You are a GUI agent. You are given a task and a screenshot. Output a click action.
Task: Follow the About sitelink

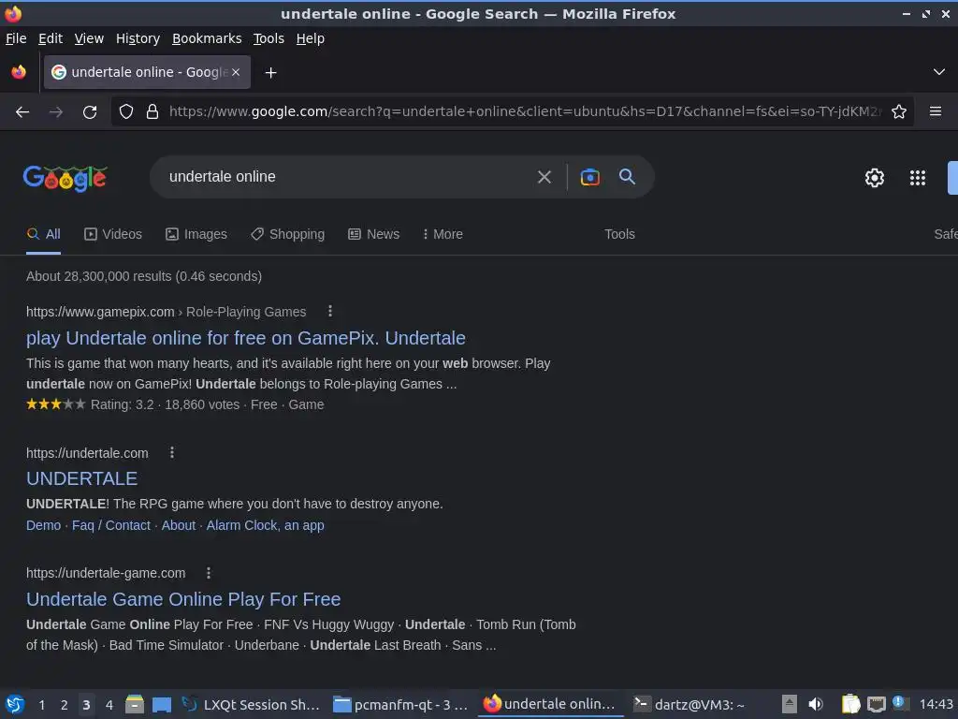[x=179, y=525]
